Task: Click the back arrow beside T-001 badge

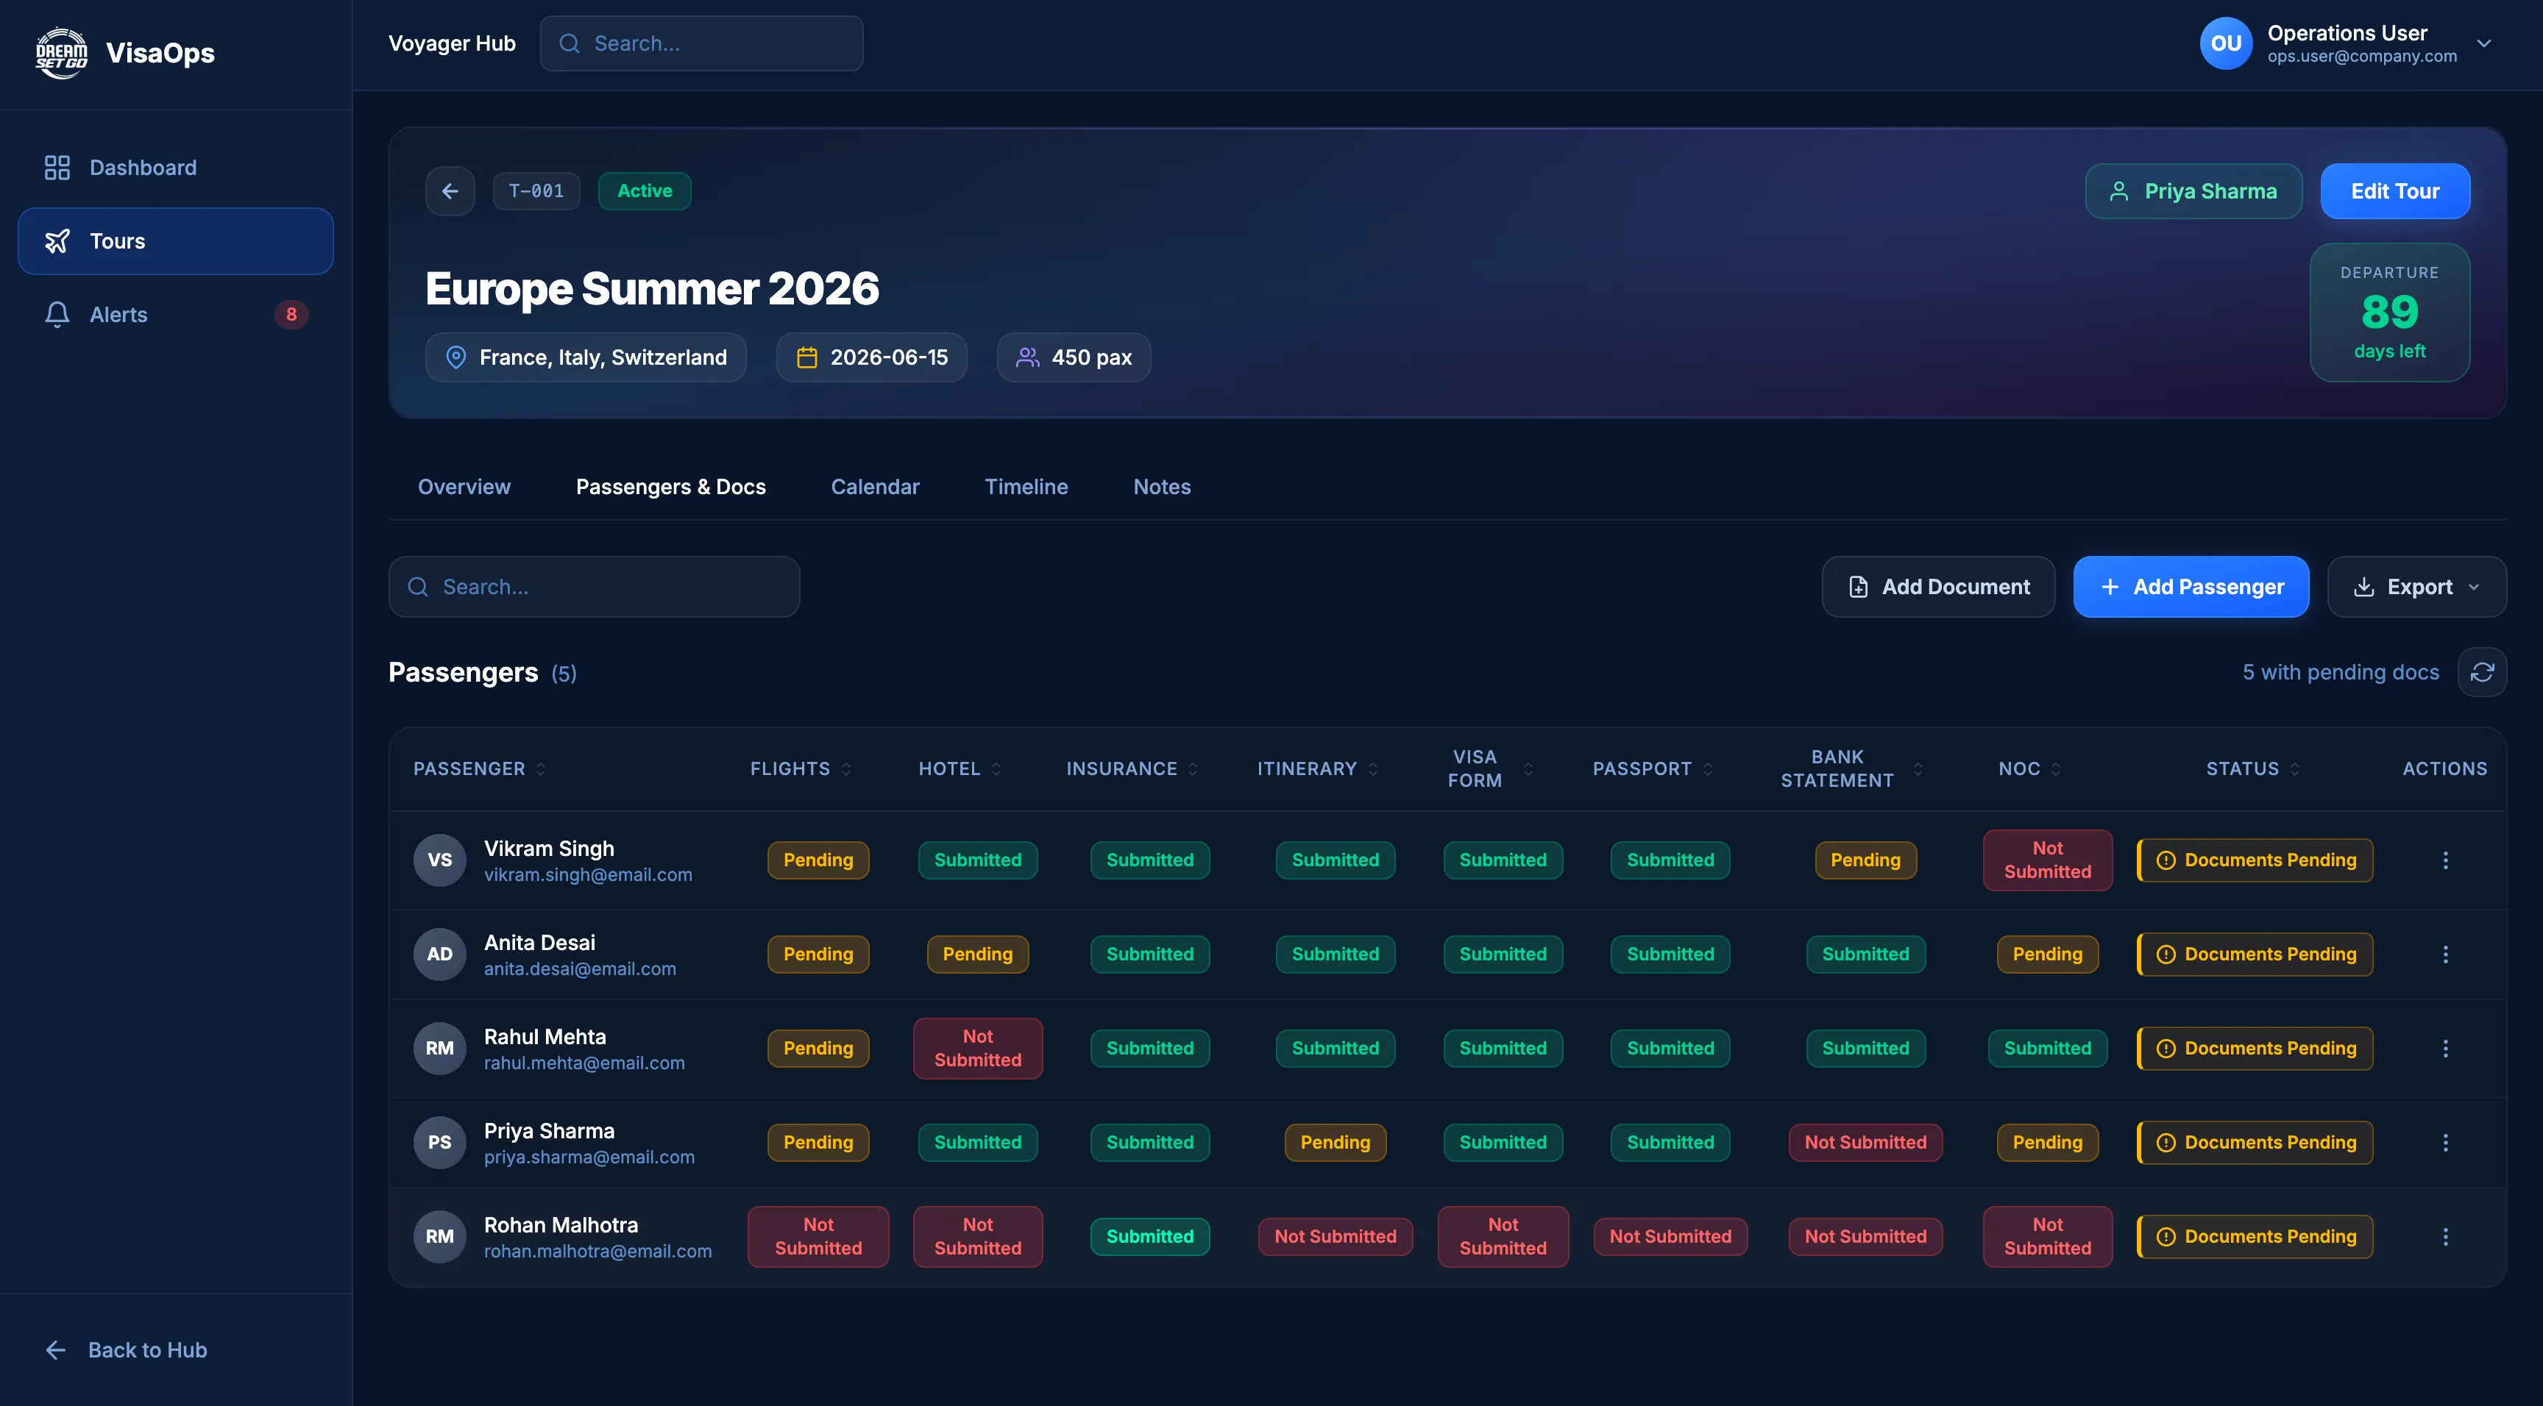Action: [x=450, y=190]
